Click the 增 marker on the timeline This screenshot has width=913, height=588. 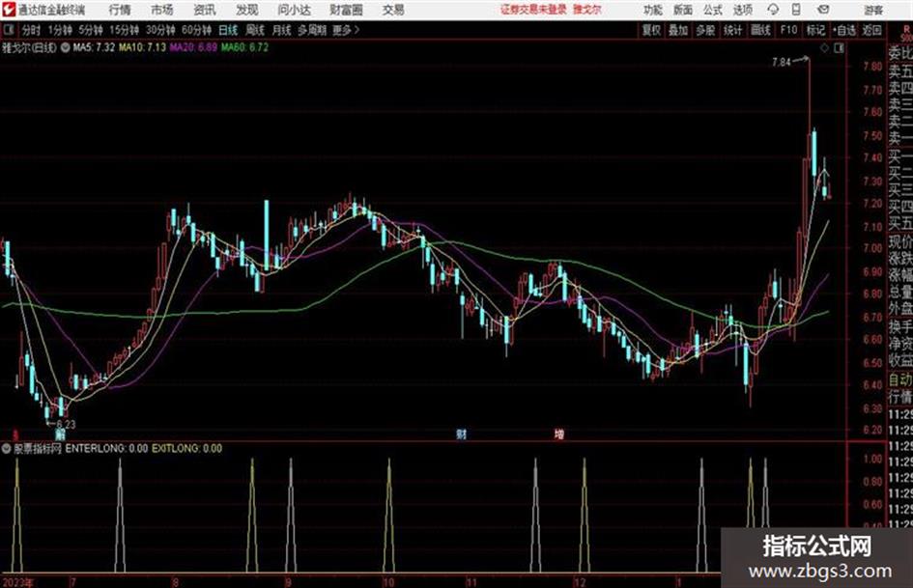(x=559, y=434)
